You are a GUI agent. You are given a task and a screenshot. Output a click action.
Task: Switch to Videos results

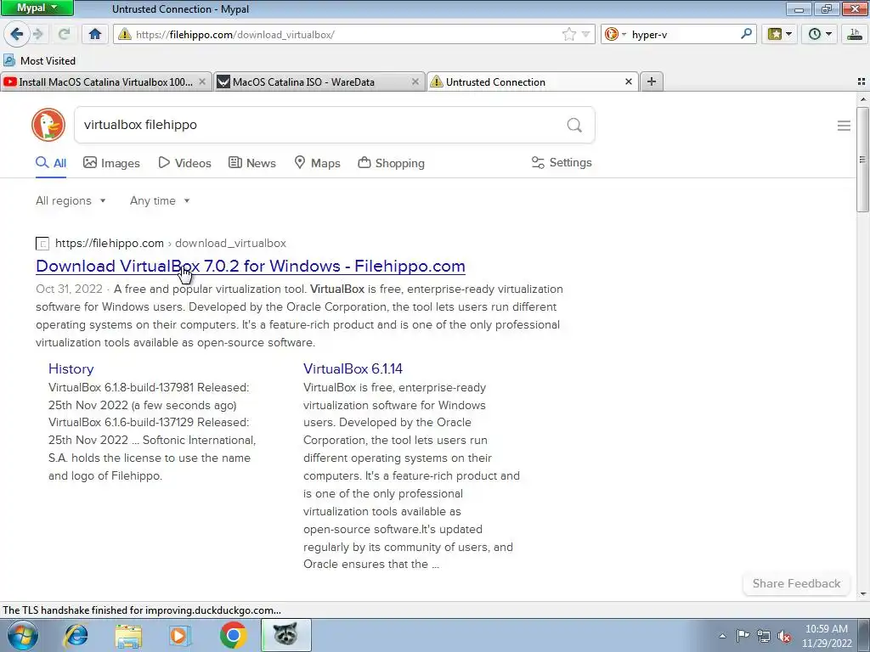point(184,163)
